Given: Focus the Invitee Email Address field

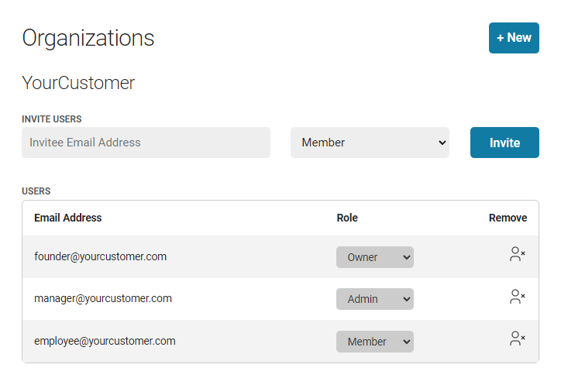Looking at the screenshot, I should pyautogui.click(x=146, y=143).
